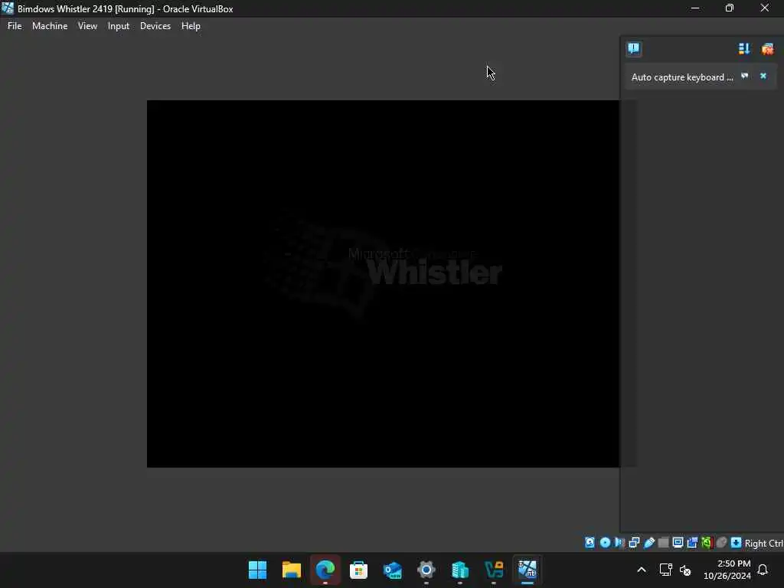Image resolution: width=784 pixels, height=588 pixels.
Task: Click the display monitor status icon
Action: (x=678, y=543)
